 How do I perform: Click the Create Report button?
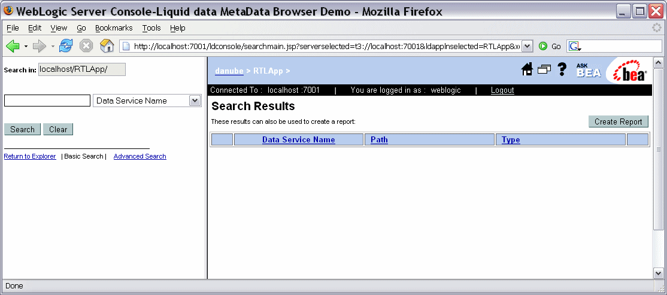click(618, 121)
